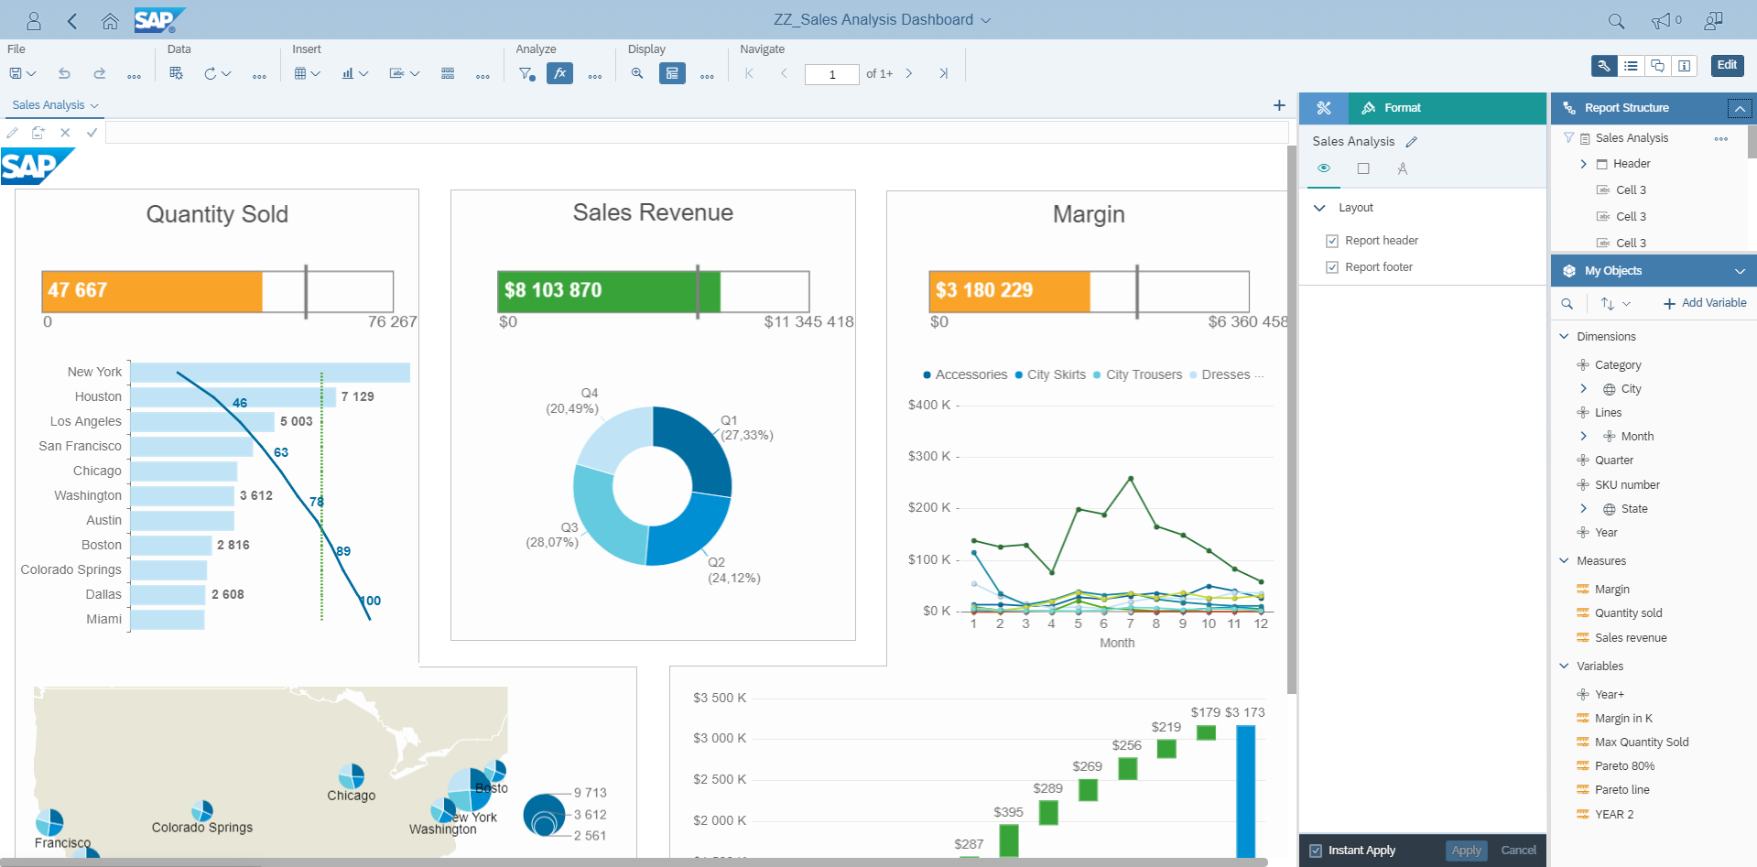Screen dimensions: 1757x867
Task: Select the Accessories legend color dot
Action: point(926,374)
